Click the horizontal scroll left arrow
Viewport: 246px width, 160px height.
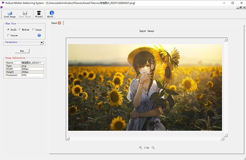(68, 138)
